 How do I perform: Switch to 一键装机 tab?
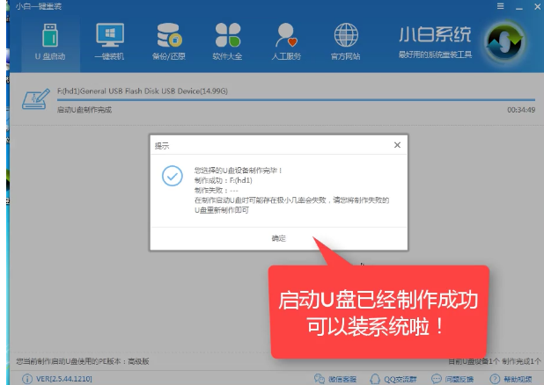(109, 42)
